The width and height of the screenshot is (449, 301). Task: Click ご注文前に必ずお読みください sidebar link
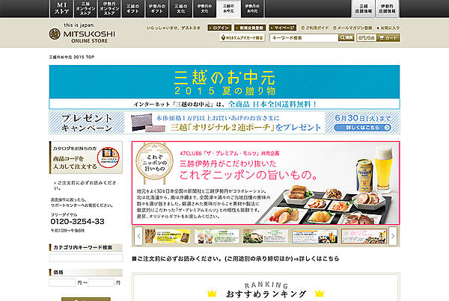click(x=85, y=185)
